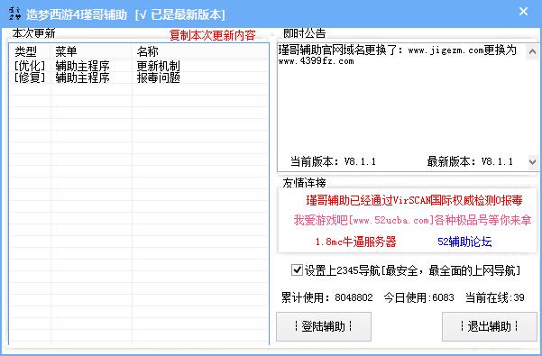This screenshot has width=542, height=356.
Task: Click 当前在线:39 counter
Action: [x=495, y=297]
